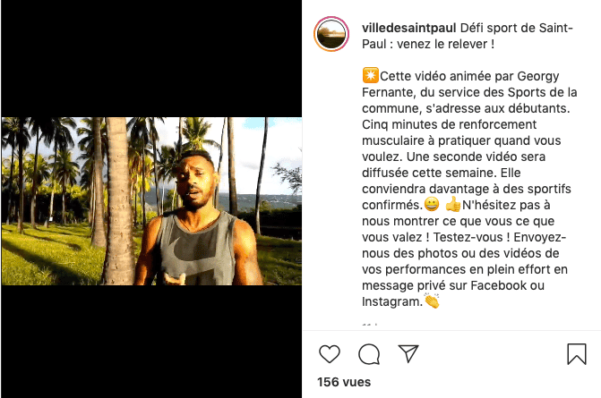Click the grinning face emoji after confirmés
The height and width of the screenshot is (398, 601).
coord(432,204)
